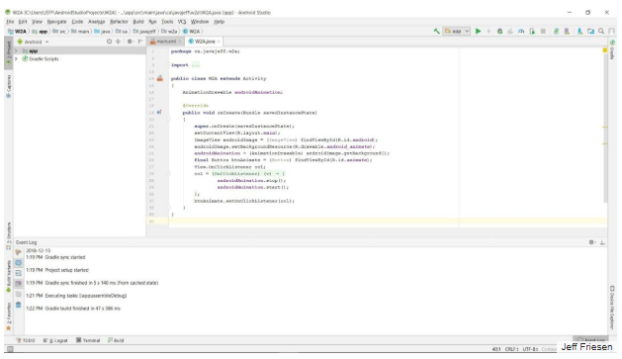
Task: Click the javajeff breadcrumb in navigation bar
Action: pyautogui.click(x=144, y=32)
